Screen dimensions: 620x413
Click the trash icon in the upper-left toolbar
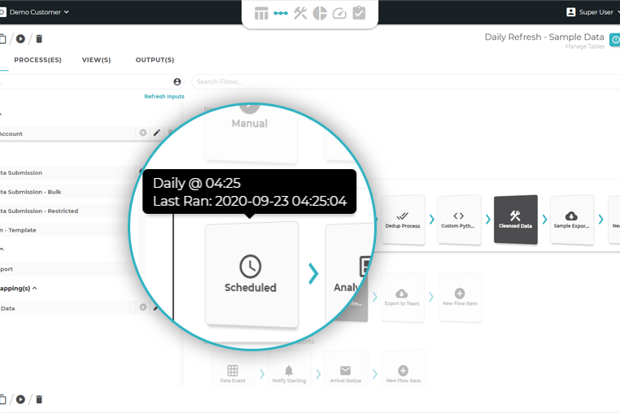click(x=39, y=38)
